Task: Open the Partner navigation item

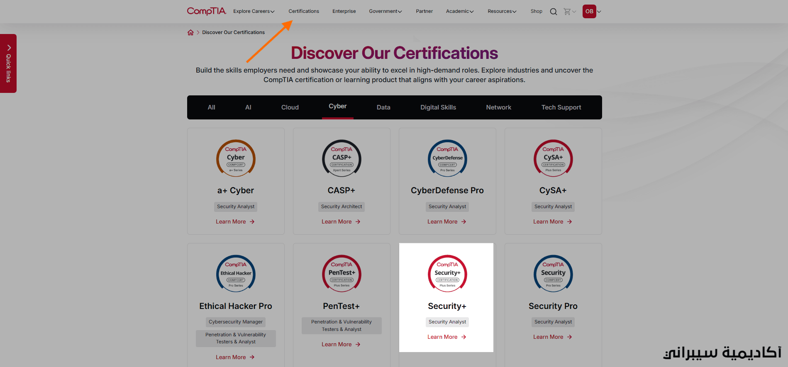Action: coord(424,11)
